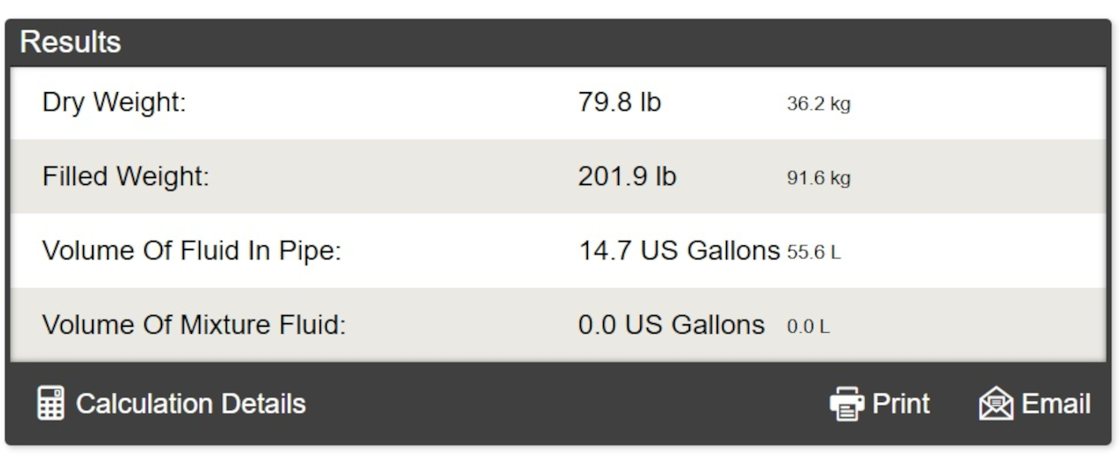Image resolution: width=1120 pixels, height=456 pixels.
Task: Select the 14.7 US Gallons value
Action: pos(679,251)
